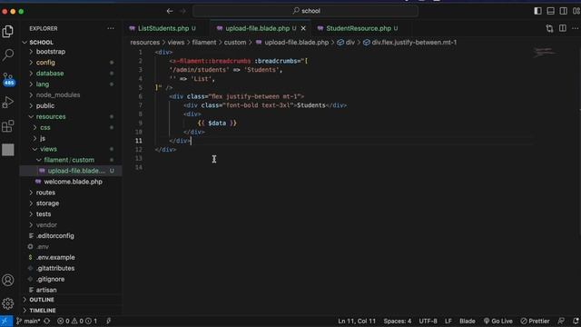Go forward with the navigation arrow

(x=182, y=11)
